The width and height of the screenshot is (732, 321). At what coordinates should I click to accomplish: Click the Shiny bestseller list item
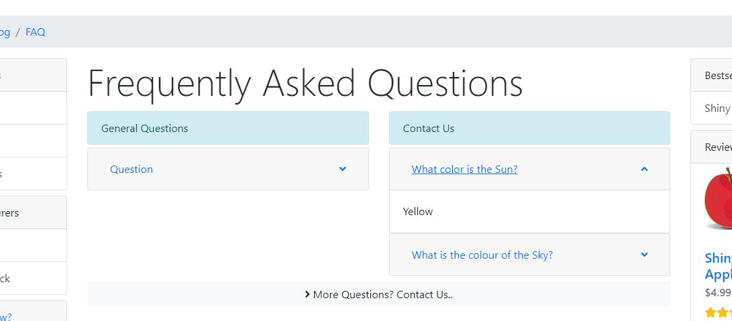click(711, 109)
